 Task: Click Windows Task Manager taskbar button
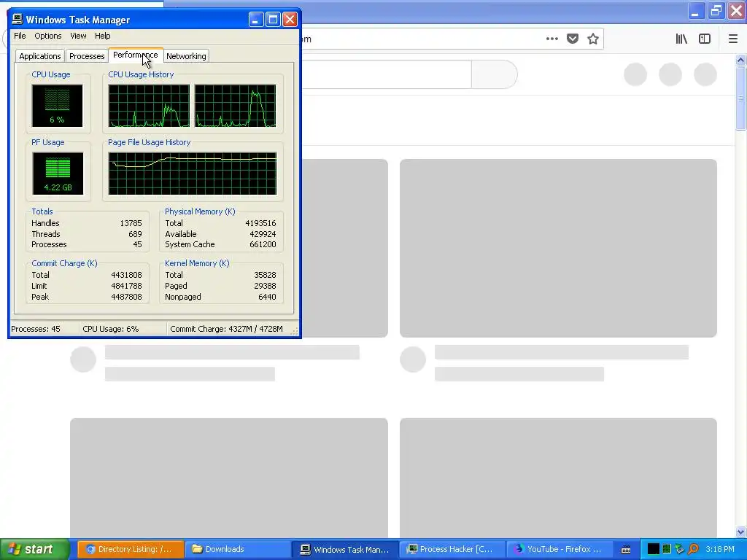(x=344, y=549)
